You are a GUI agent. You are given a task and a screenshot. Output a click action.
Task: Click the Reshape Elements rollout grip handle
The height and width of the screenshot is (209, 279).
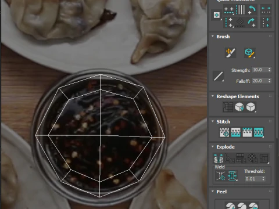tap(270, 96)
